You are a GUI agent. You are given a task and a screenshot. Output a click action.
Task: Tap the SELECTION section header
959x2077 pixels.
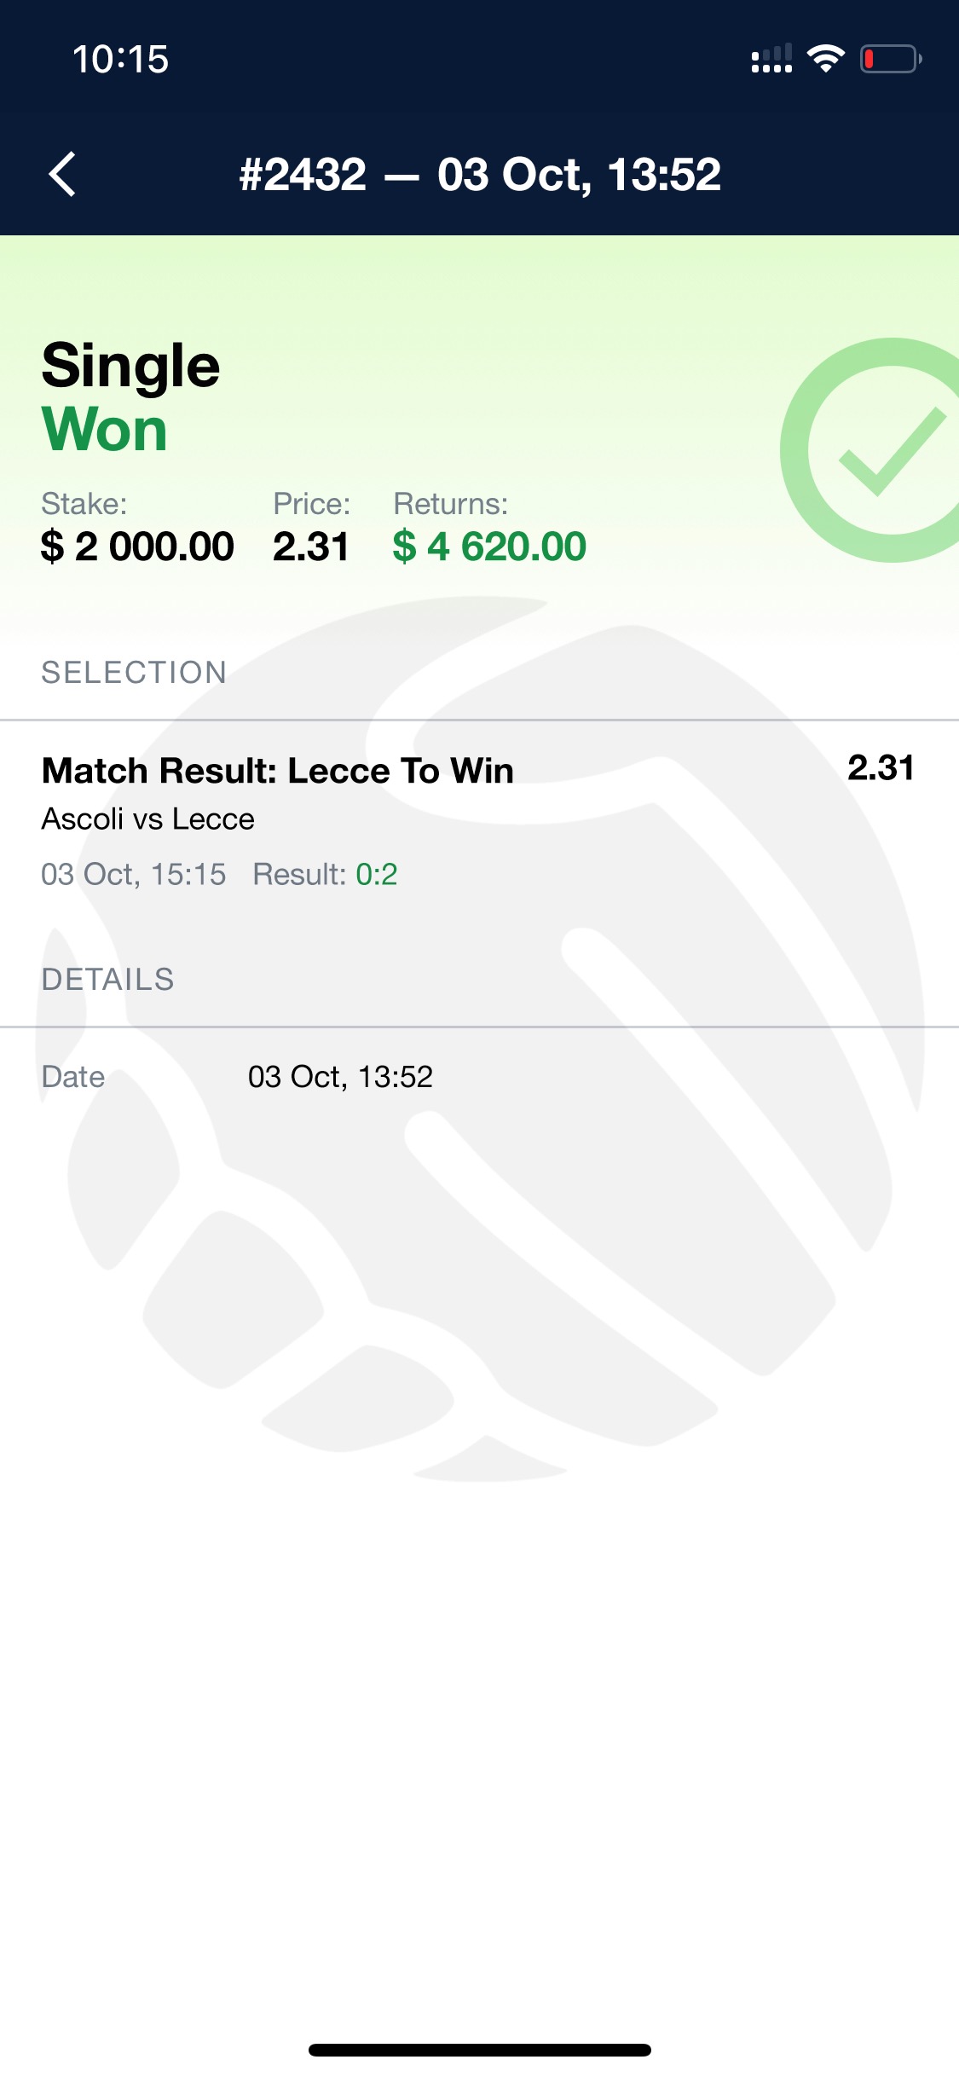click(134, 673)
